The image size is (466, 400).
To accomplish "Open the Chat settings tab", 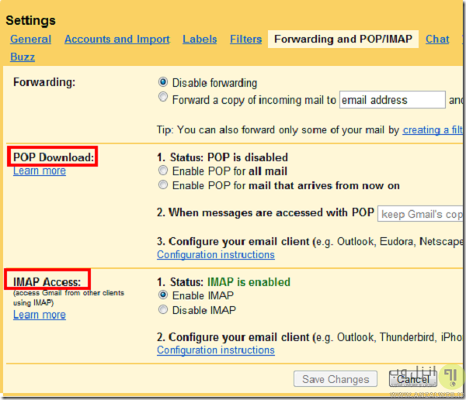I will tap(437, 40).
